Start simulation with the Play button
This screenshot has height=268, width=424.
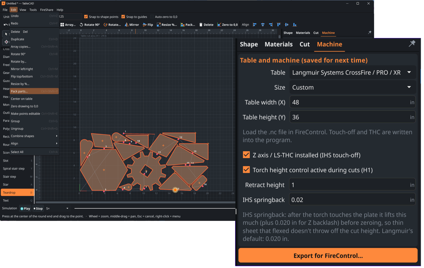[25, 208]
